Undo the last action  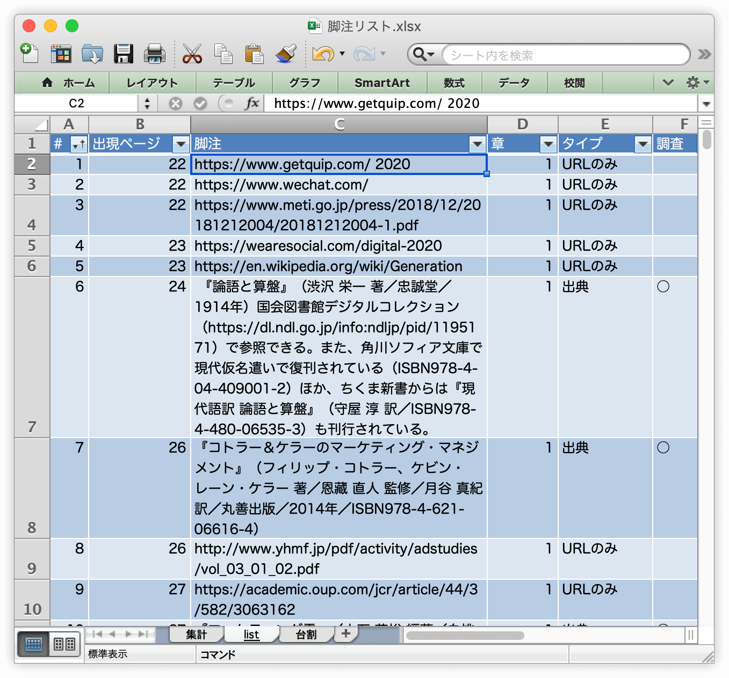click(323, 54)
